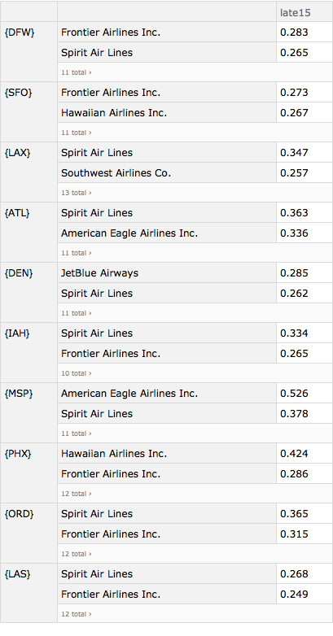This screenshot has height=636, width=333.
Task: Click the late15 column header
Action: point(296,12)
